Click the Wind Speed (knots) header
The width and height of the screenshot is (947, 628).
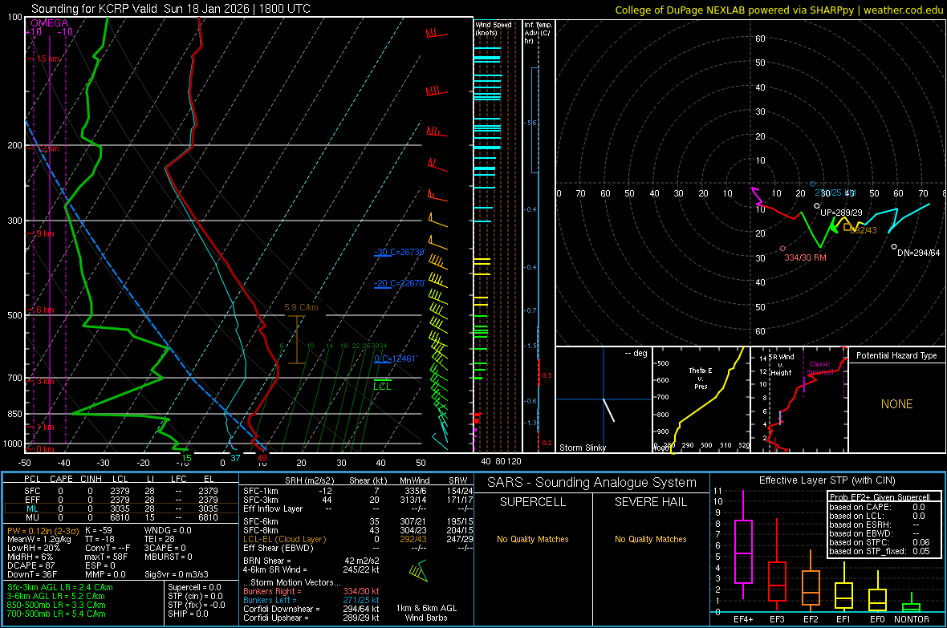[x=494, y=28]
